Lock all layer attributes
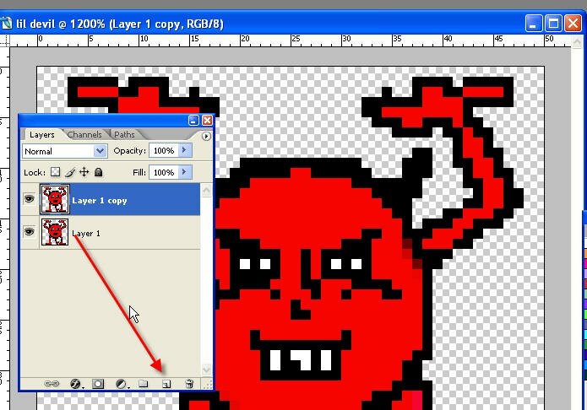 [99, 172]
